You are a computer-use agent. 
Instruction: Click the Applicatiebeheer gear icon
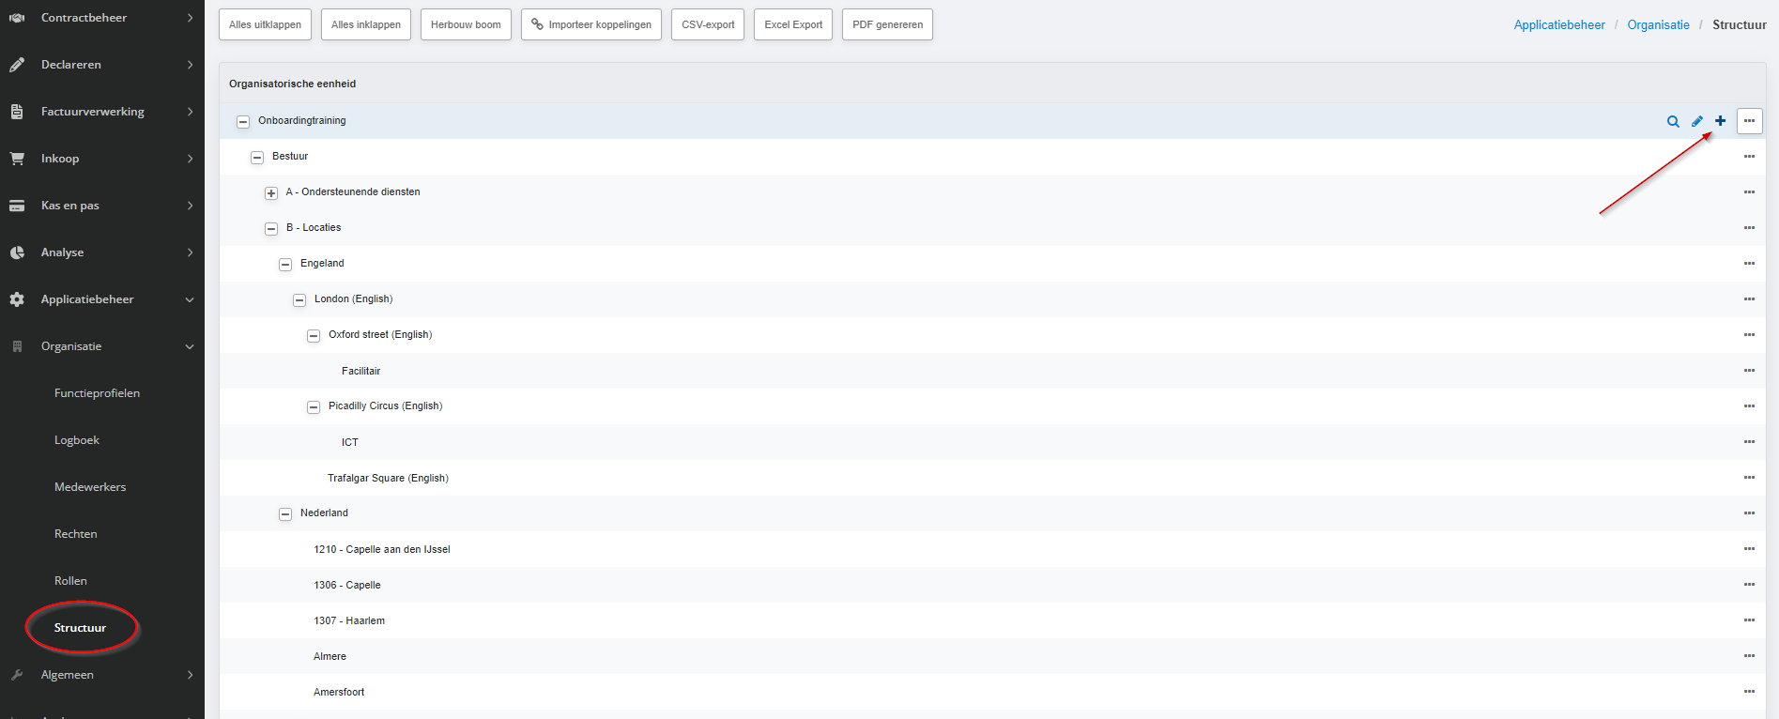(17, 299)
